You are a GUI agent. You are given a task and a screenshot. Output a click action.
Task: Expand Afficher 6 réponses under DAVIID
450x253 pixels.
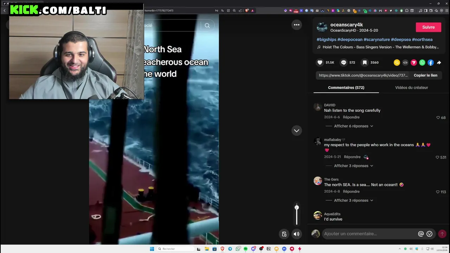pyautogui.click(x=353, y=126)
